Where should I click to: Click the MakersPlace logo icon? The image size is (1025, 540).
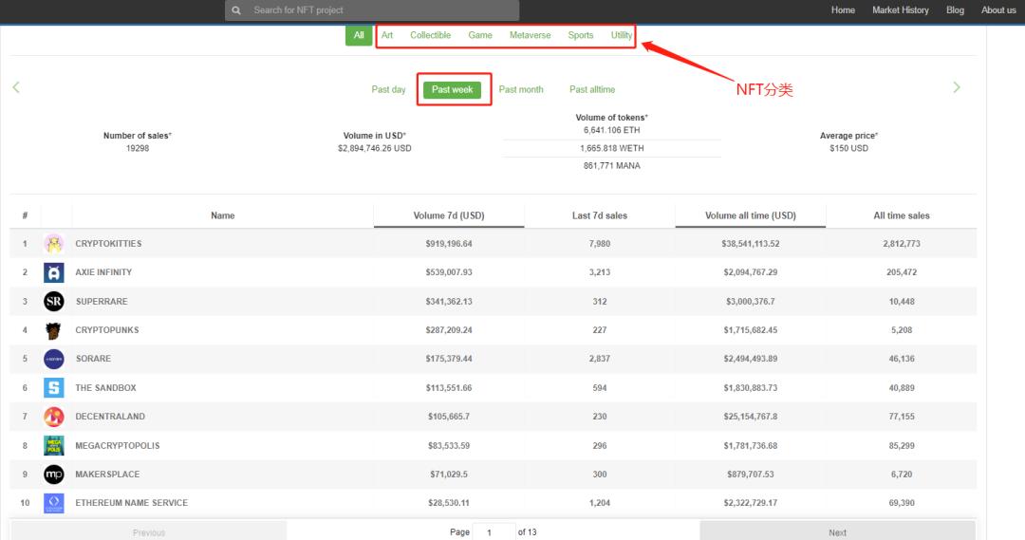coord(54,475)
